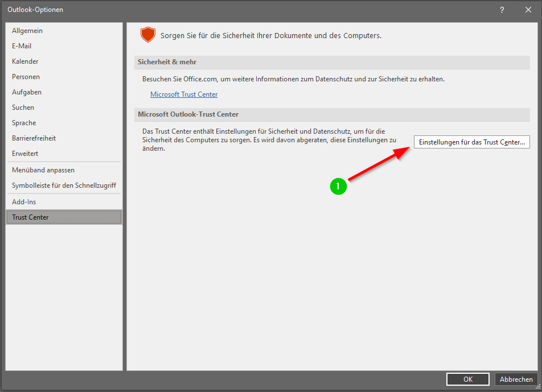Select Barrierefreiheit in the sidebar

[x=34, y=138]
